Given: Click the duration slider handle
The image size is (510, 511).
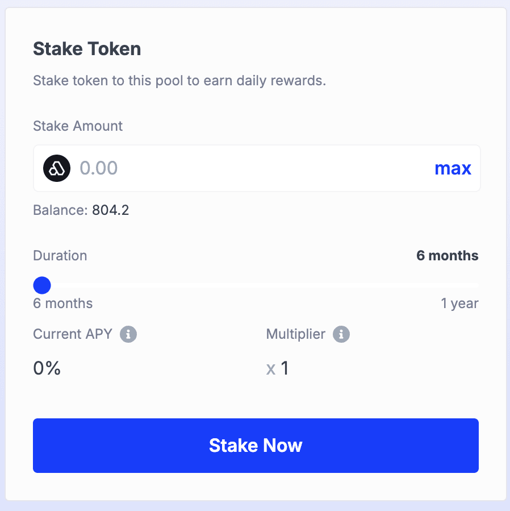Looking at the screenshot, I should coord(41,285).
